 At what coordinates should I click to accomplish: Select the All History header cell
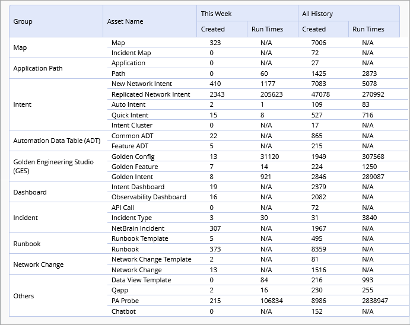(317, 14)
